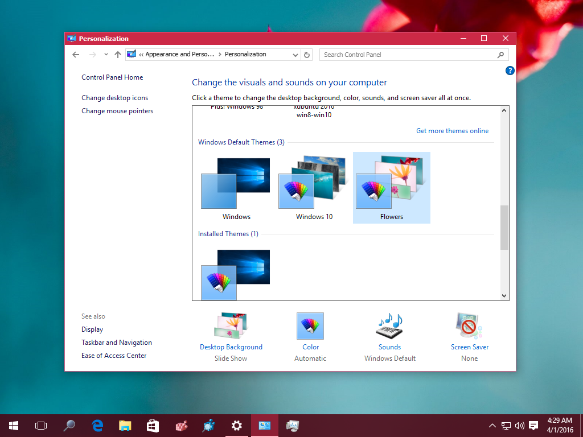Click the Color text link
This screenshot has height=437, width=583.
[310, 347]
